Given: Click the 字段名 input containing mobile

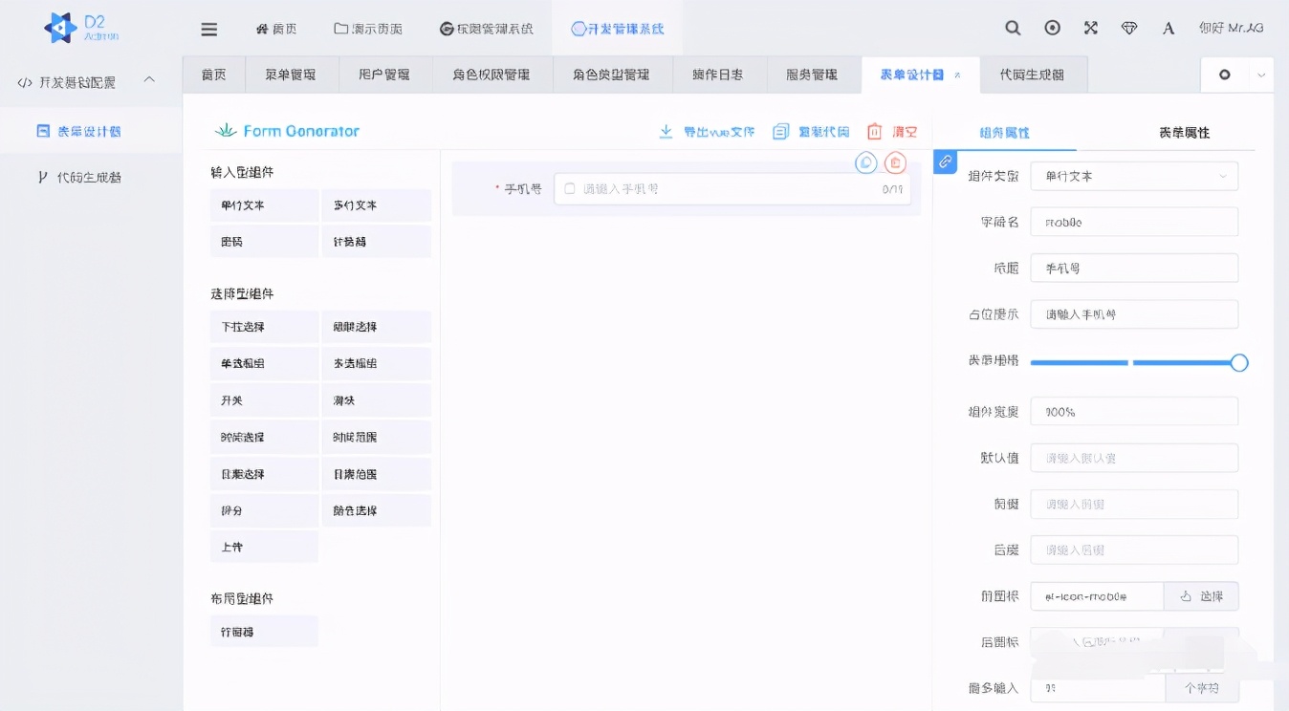Looking at the screenshot, I should [1134, 221].
